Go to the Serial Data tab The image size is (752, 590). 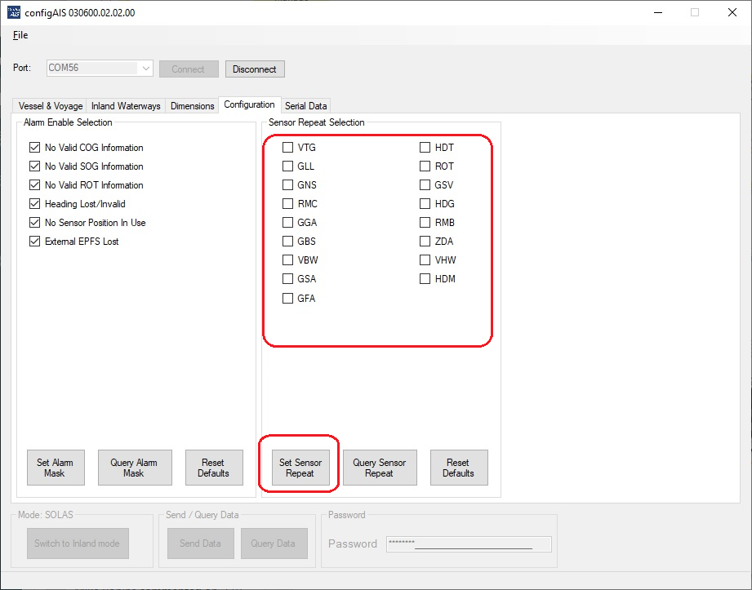(x=305, y=106)
